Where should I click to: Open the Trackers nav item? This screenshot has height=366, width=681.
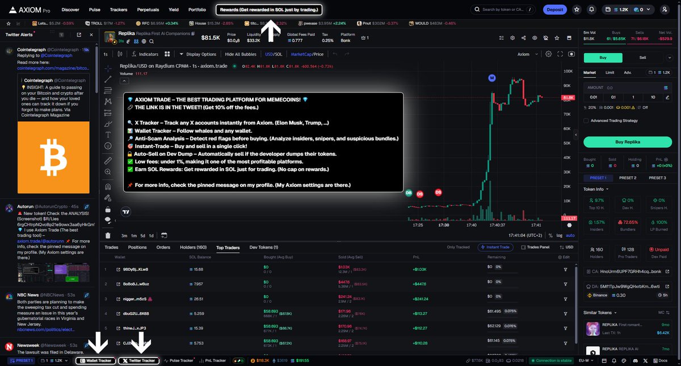pyautogui.click(x=119, y=10)
